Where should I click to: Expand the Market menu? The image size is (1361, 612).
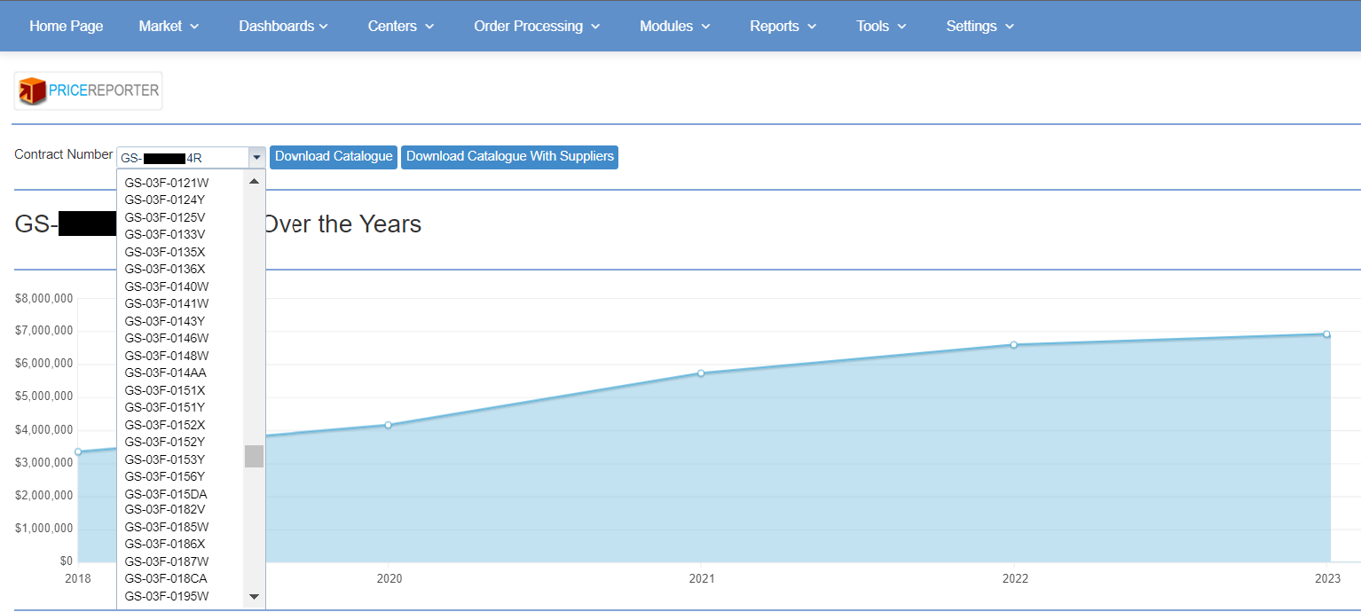[x=169, y=26]
